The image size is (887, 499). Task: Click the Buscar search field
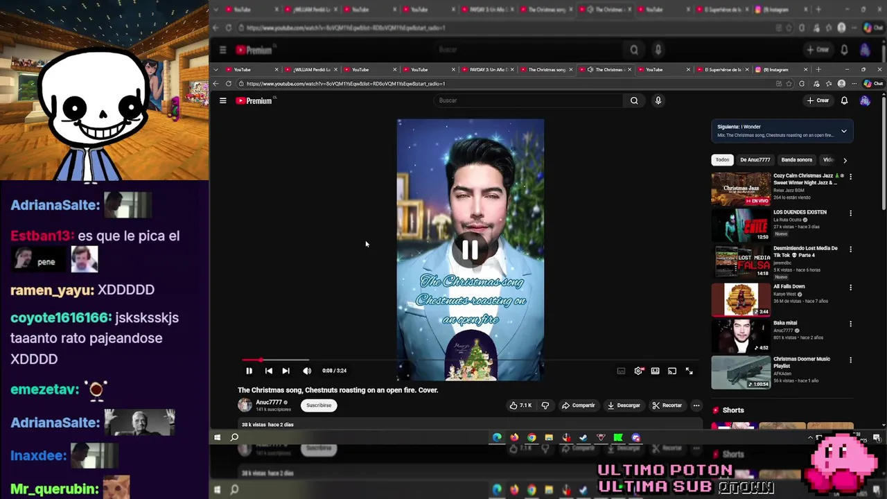529,100
